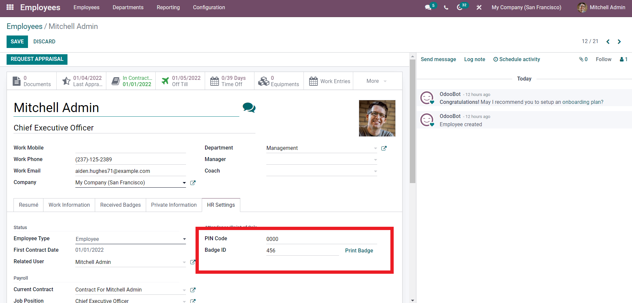Go to Employees breadcrumb link
632x303 pixels.
click(x=24, y=26)
